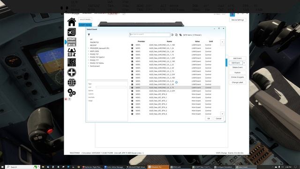The image size is (300, 169).
Task: Sort by Provider column header
Action: tap(141, 41)
